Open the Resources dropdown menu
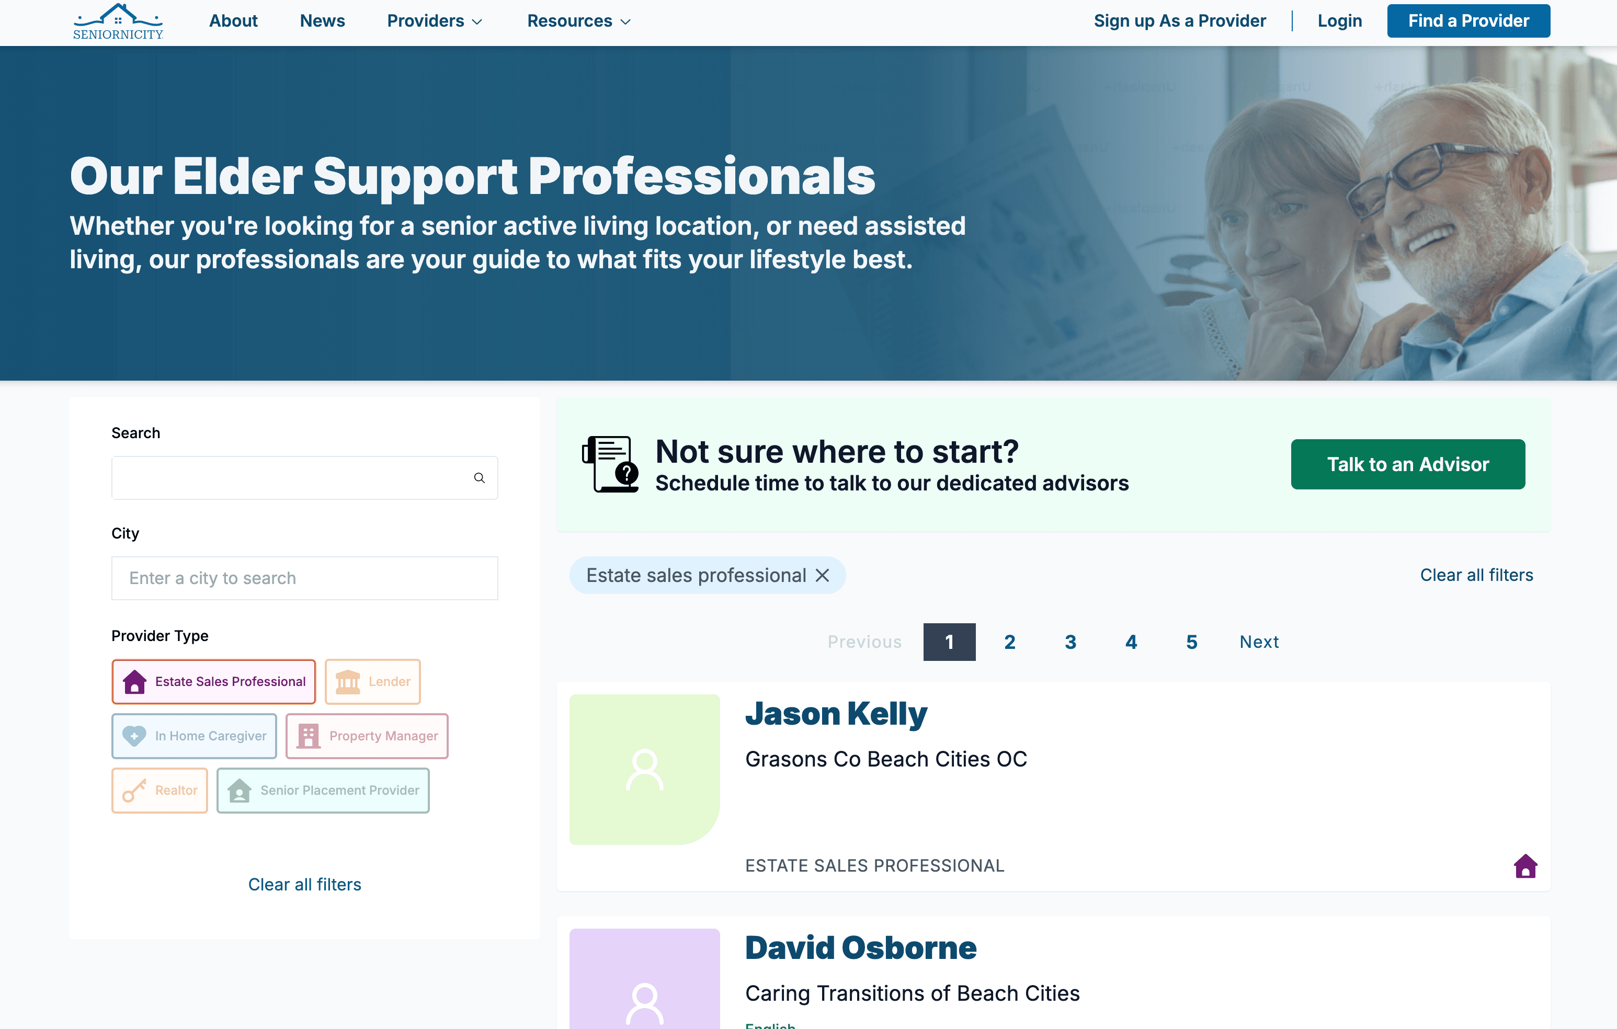Screen dimensions: 1617x1029 (x=578, y=21)
